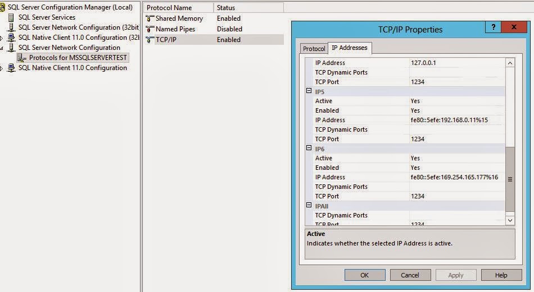Click the IP6 section header label

(x=319, y=149)
